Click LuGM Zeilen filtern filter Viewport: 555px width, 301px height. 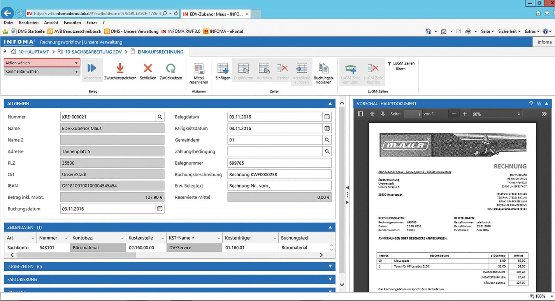pyautogui.click(x=401, y=66)
